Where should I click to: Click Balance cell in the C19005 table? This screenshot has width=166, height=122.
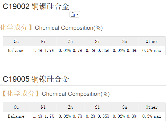16,116
